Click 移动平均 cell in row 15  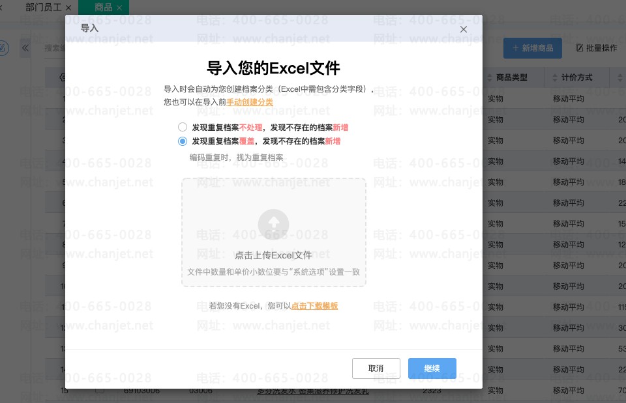coord(568,390)
